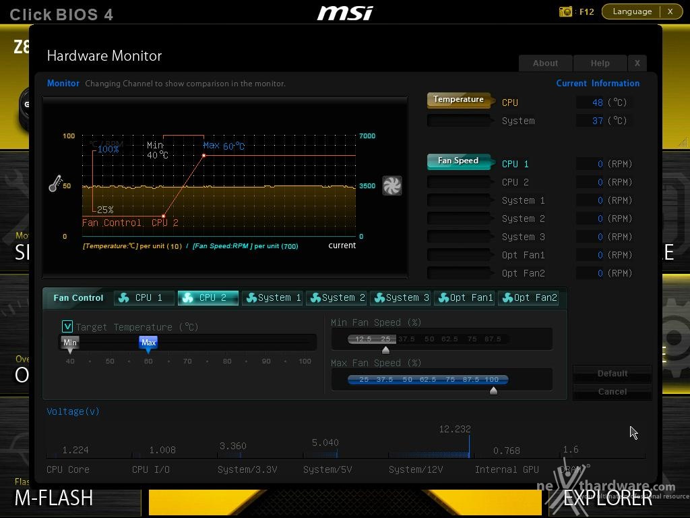Click the Monitor heading label
This screenshot has width=690, height=518.
pyautogui.click(x=63, y=83)
